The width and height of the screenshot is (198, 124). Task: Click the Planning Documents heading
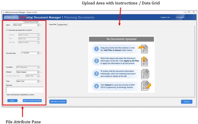click(x=79, y=17)
